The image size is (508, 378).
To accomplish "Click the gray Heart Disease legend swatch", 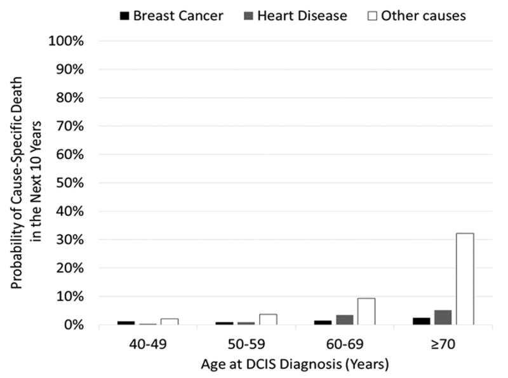I will click(249, 16).
